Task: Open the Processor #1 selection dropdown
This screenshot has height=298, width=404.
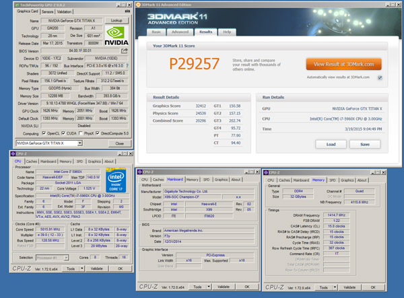Action: pyautogui.click(x=66, y=258)
